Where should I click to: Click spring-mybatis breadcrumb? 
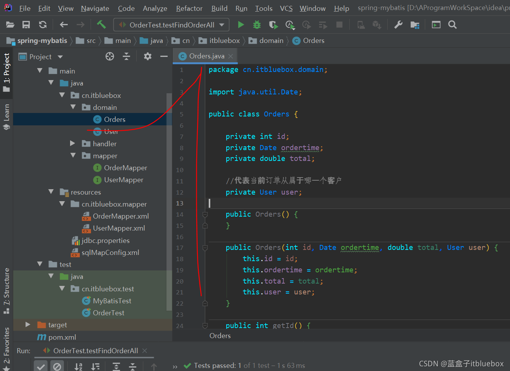click(x=37, y=41)
